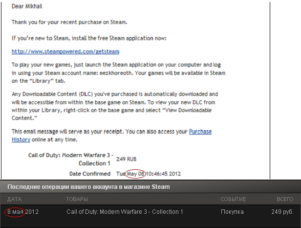Sort by the ДАТА column header
The width and height of the screenshot is (301, 228).
(x=14, y=199)
